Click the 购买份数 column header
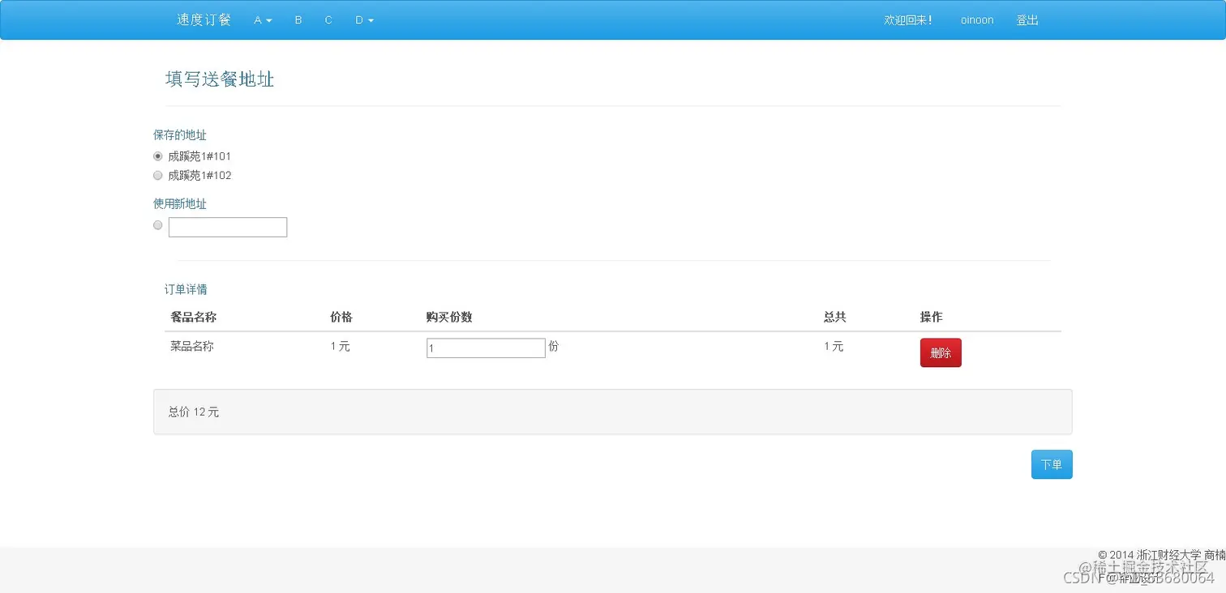 (449, 317)
